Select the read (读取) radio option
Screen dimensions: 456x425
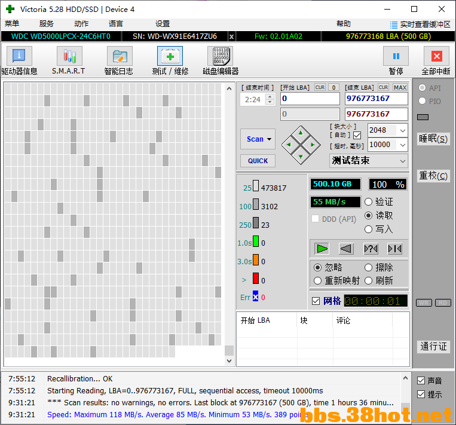tap(368, 215)
